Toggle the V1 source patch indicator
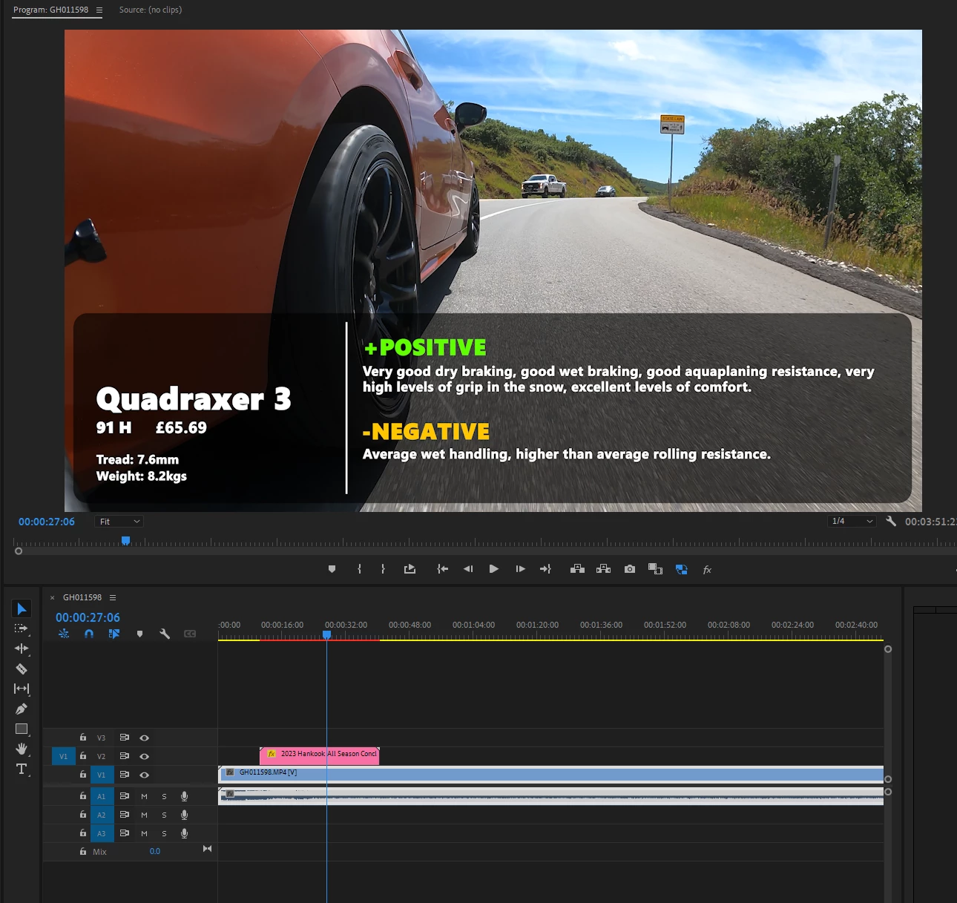Screen dimensions: 957x903 point(63,756)
